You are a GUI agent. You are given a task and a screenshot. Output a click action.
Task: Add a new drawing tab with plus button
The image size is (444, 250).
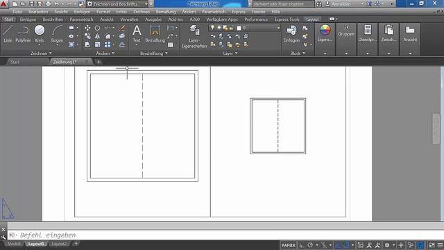[99, 62]
